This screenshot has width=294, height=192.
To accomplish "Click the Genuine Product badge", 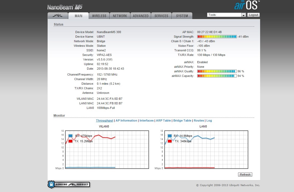I will (69, 184).
